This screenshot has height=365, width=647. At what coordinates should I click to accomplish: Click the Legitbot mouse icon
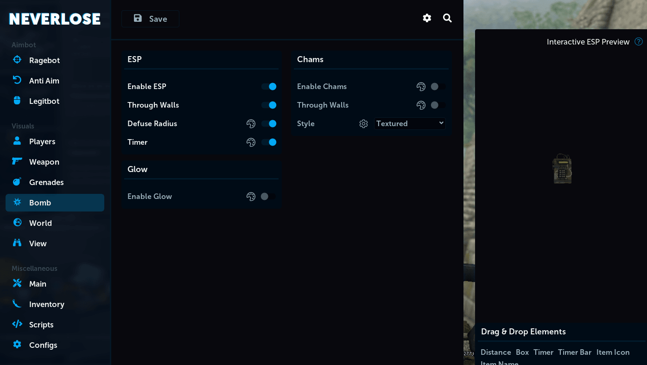[17, 101]
